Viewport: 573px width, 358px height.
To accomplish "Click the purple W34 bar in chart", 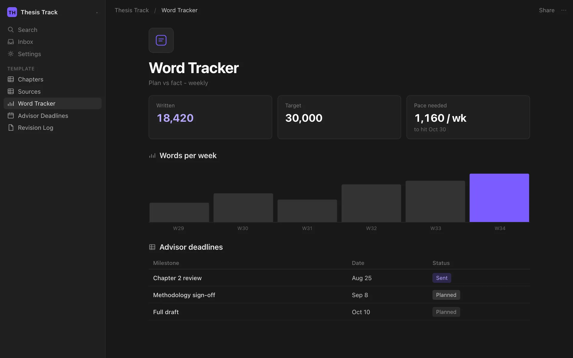I will [499, 198].
